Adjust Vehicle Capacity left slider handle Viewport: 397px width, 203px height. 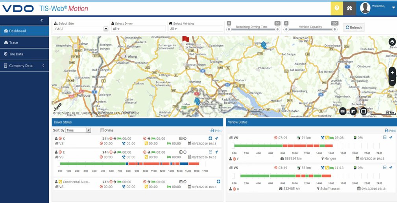click(286, 29)
